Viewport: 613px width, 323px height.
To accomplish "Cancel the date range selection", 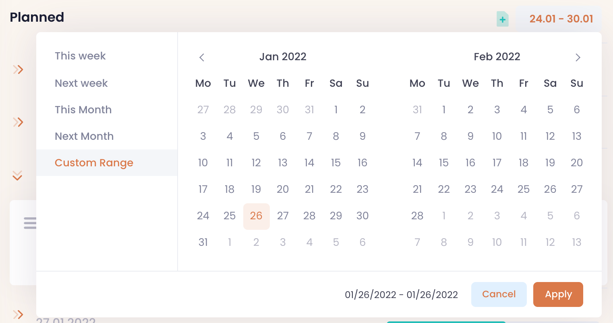I will 499,294.
